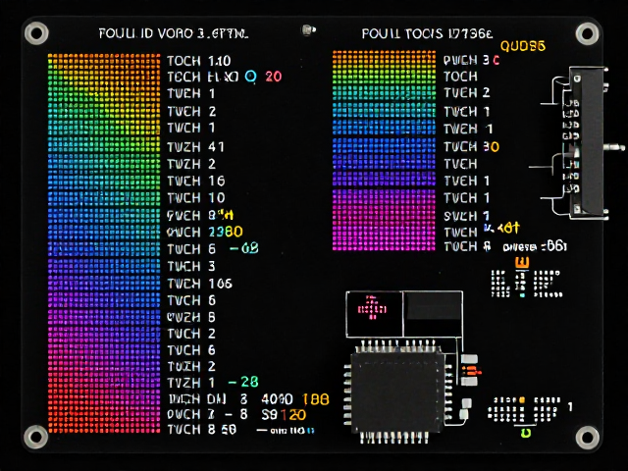628x471 pixels.
Task: Click the 'TWCH 3' row
Action: pos(191,266)
